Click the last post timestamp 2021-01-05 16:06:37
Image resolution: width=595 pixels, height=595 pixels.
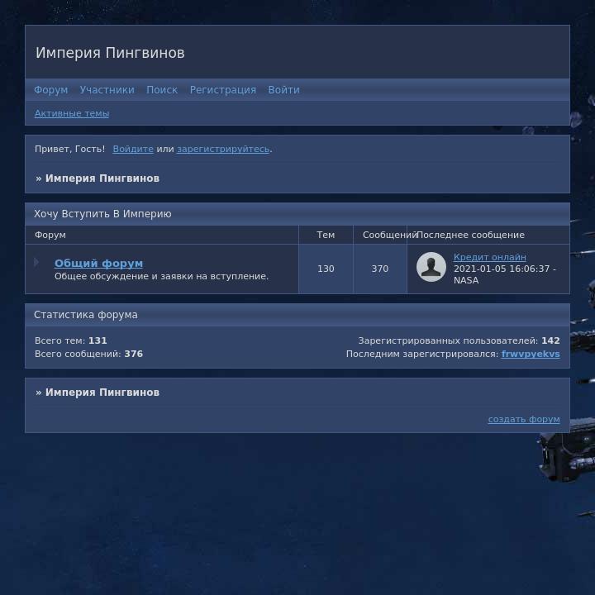point(502,269)
